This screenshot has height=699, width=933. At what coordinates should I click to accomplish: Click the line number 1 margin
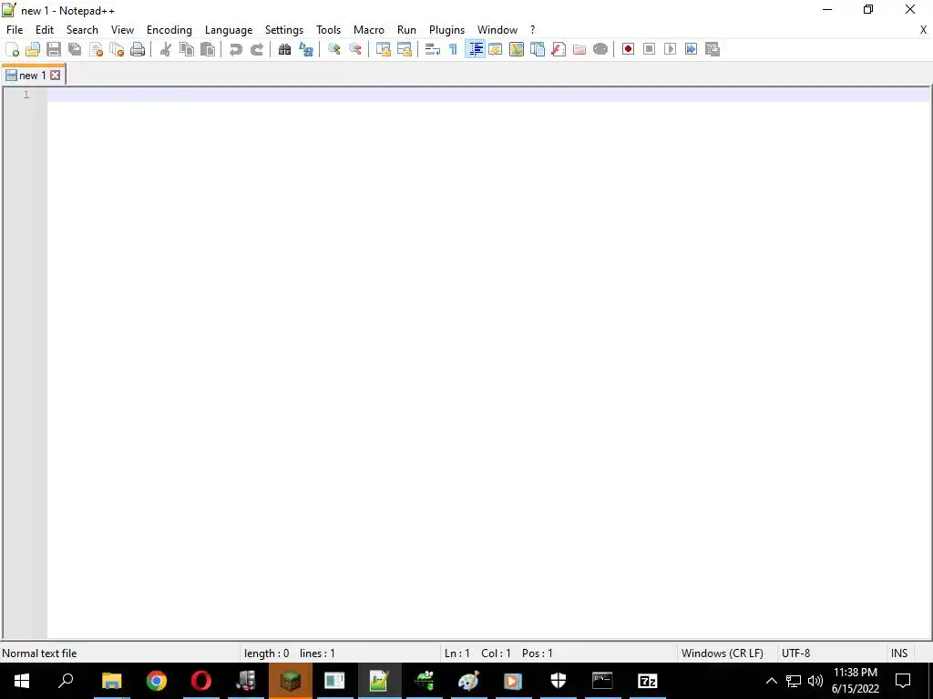point(26,95)
